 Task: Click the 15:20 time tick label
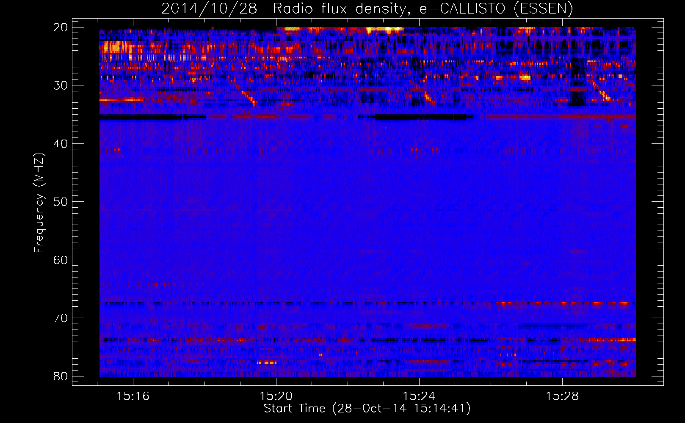pyautogui.click(x=276, y=396)
